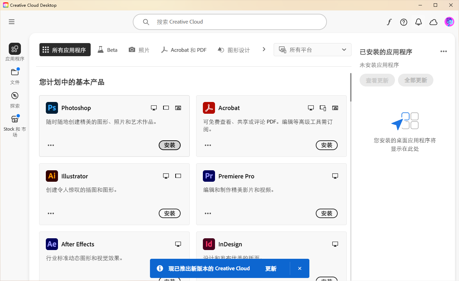459x281 pixels.
Task: Expand the 所有平台 platform dropdown
Action: [312, 50]
